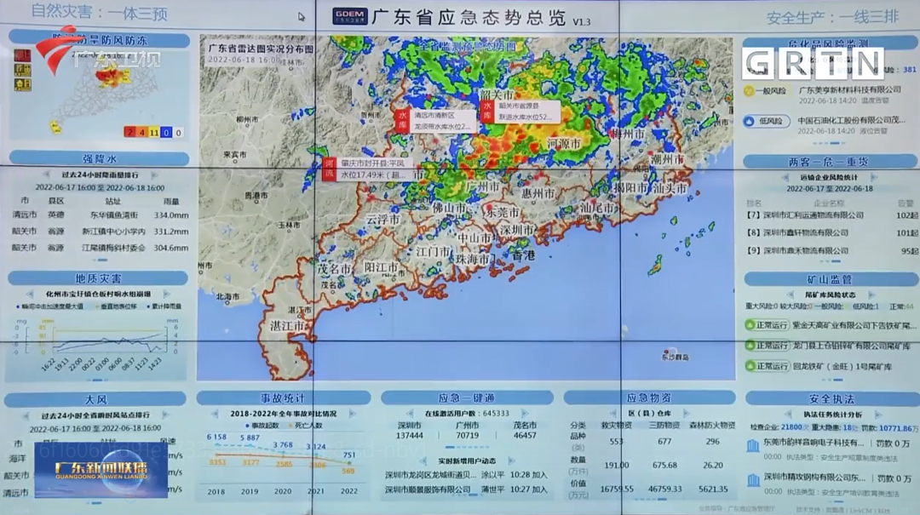The image size is (920, 515).
Task: Select the red warning level icon
Action: pyautogui.click(x=22, y=55)
